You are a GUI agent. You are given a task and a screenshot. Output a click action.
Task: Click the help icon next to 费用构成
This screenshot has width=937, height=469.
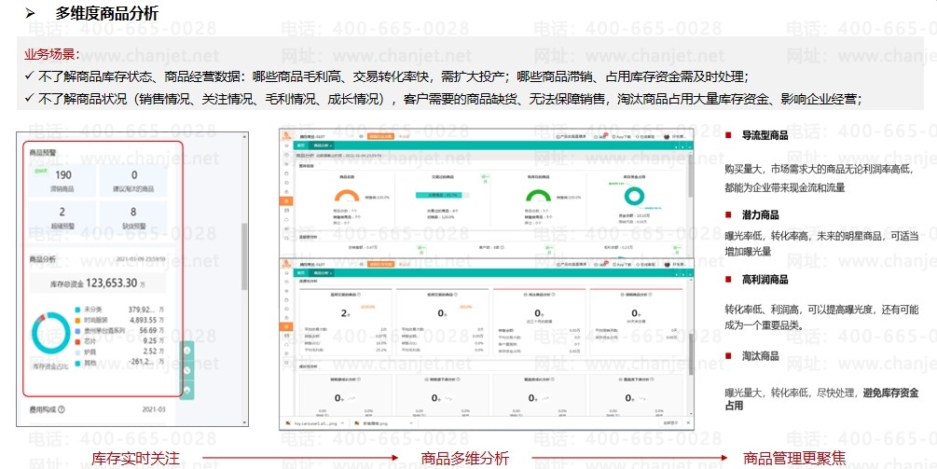(x=61, y=410)
